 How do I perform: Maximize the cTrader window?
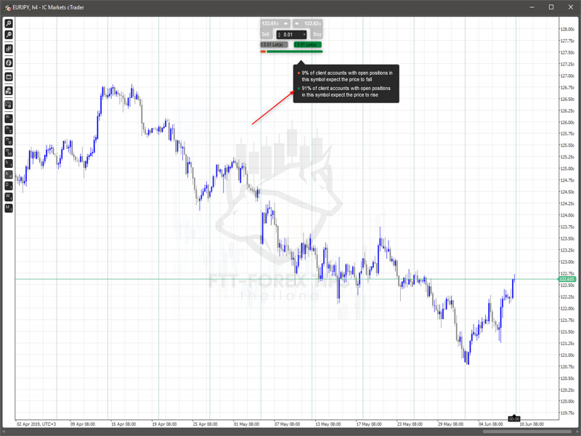[551, 7]
